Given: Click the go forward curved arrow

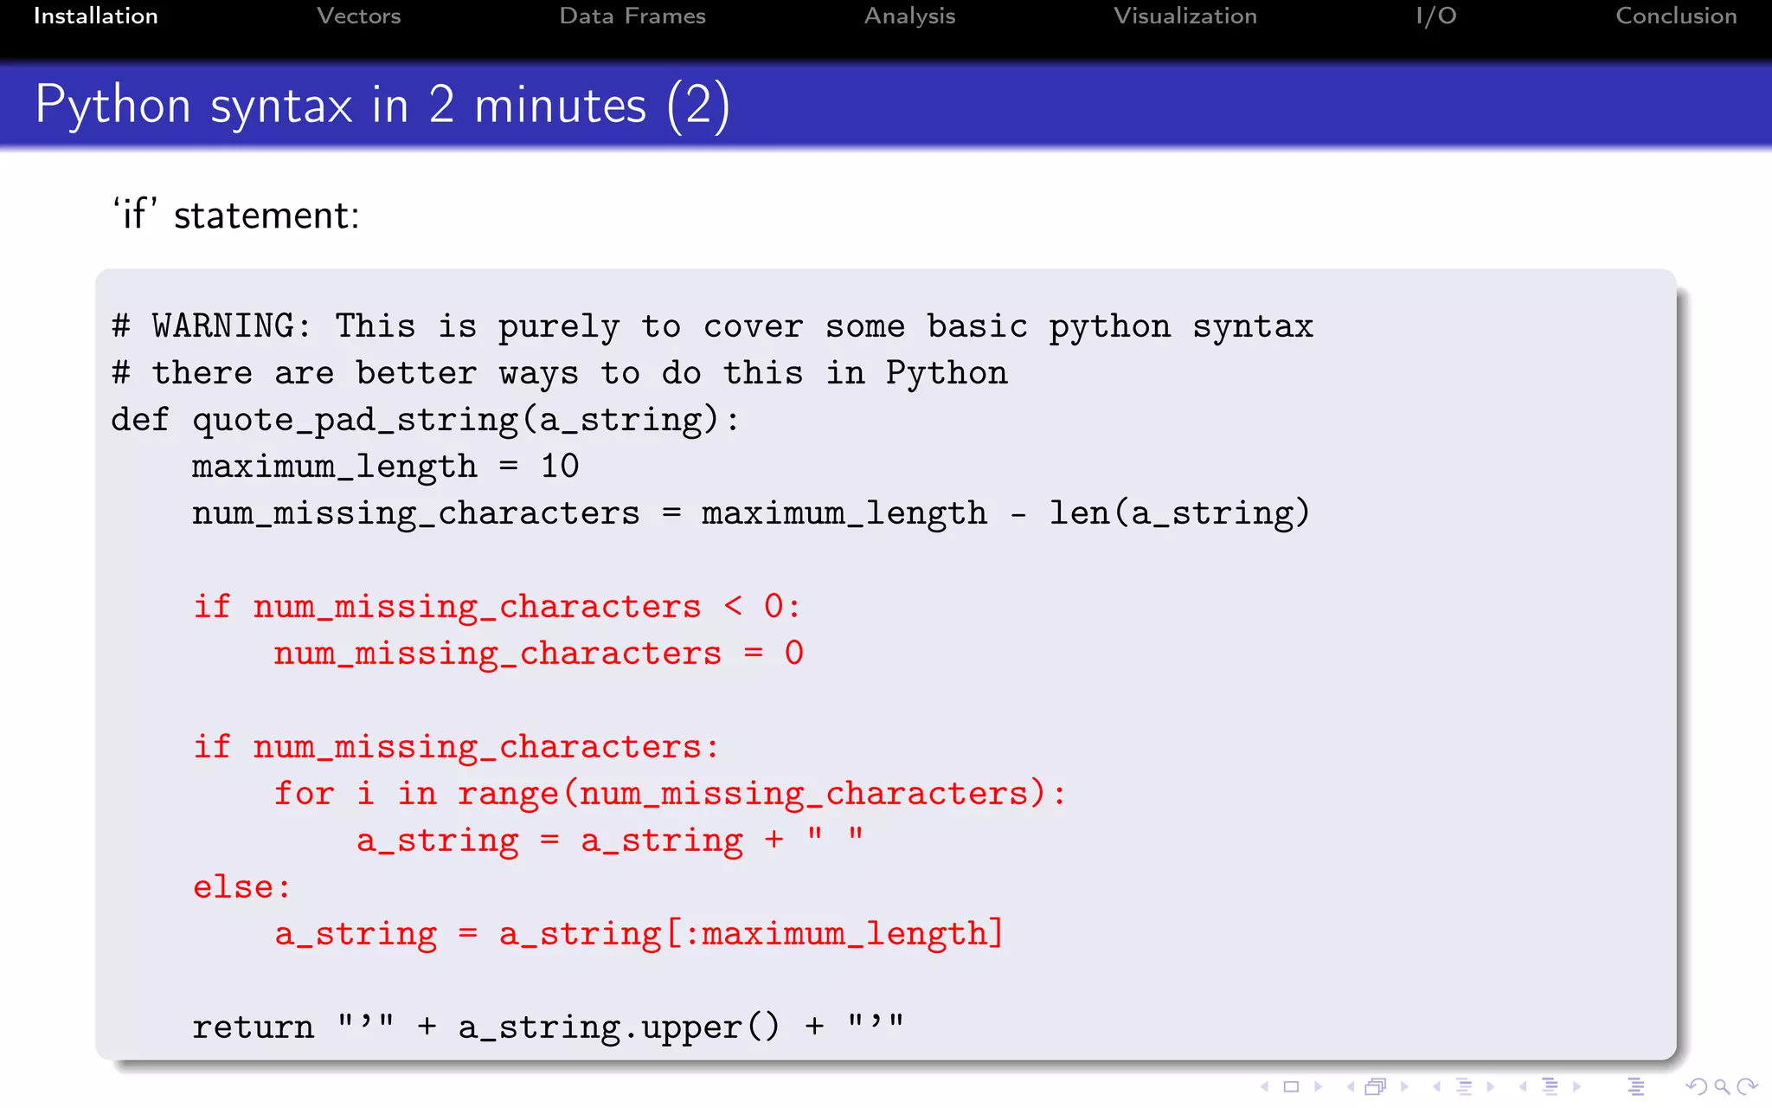Looking at the screenshot, I should [1748, 1086].
